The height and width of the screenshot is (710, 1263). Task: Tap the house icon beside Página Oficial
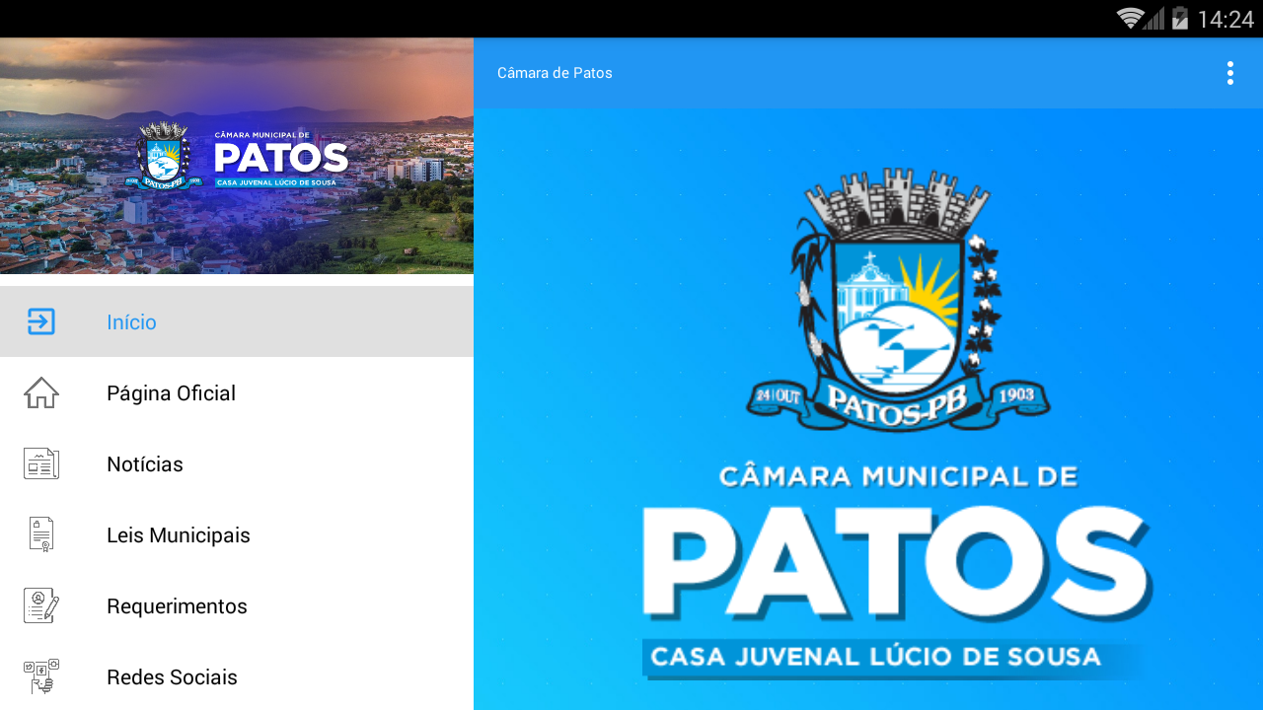pos(41,392)
